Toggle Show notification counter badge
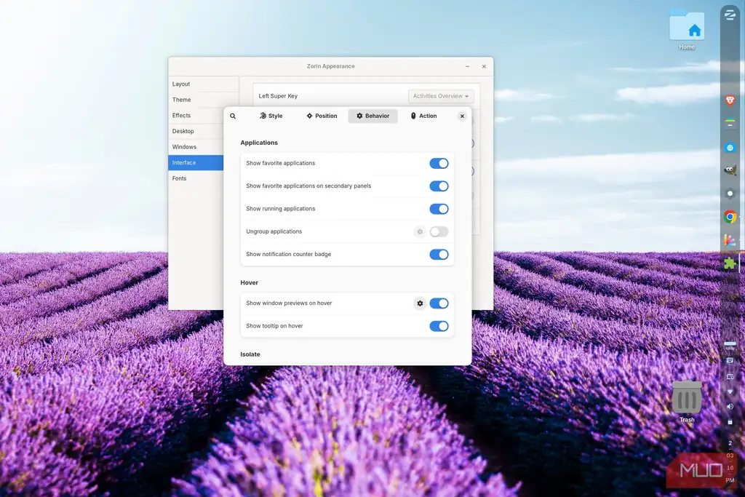Screen dimensions: 745x497 pyautogui.click(x=439, y=255)
